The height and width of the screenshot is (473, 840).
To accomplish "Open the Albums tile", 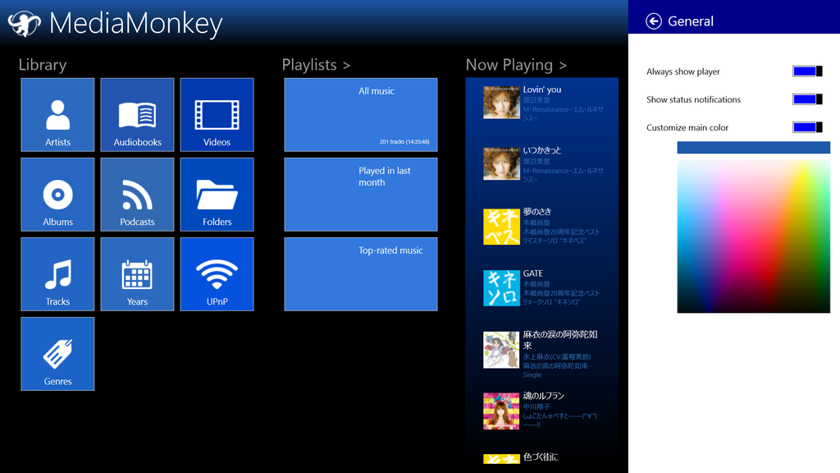I will [x=58, y=195].
